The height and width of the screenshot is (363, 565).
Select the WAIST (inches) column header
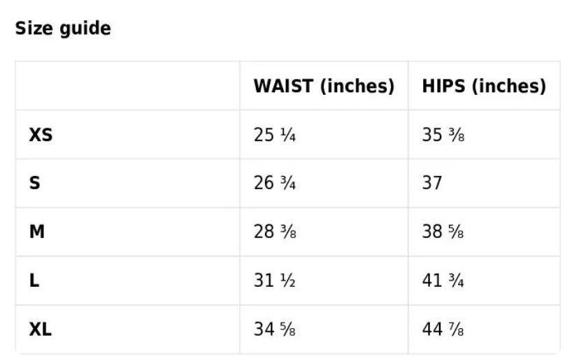point(324,86)
